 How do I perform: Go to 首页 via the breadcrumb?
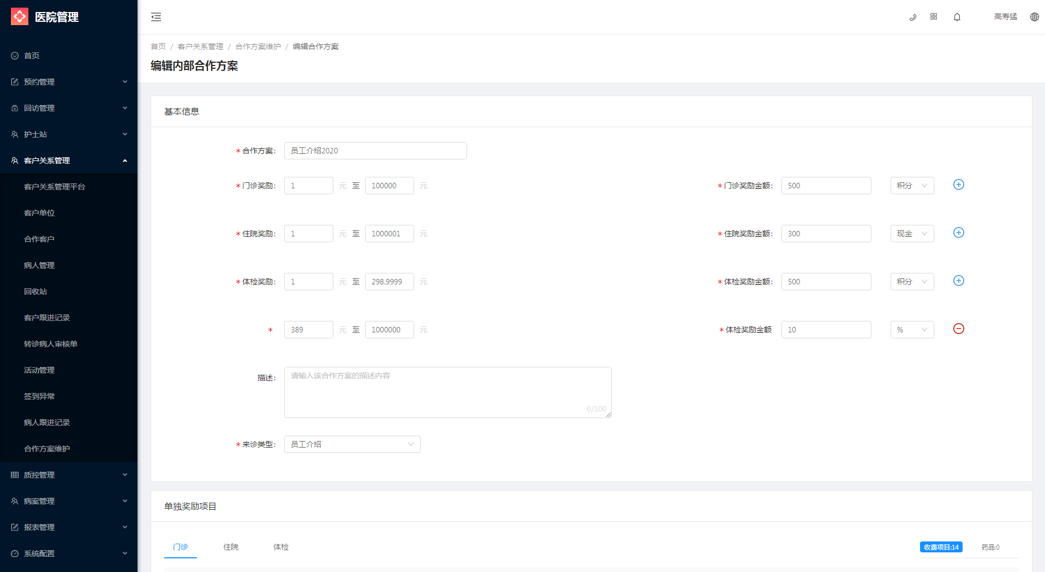point(158,46)
